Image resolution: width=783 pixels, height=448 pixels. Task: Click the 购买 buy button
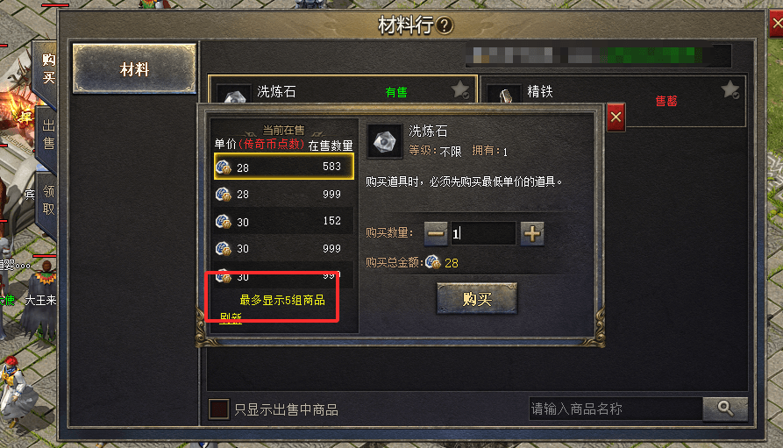tap(477, 299)
